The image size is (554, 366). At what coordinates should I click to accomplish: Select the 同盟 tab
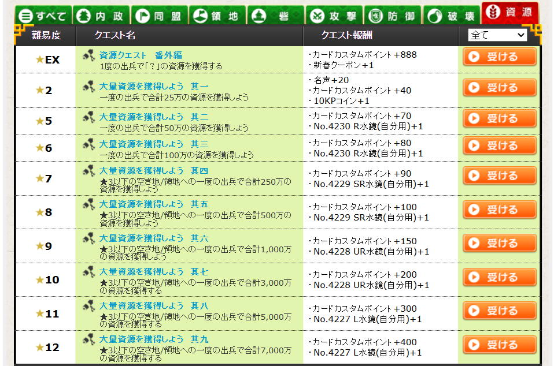point(160,15)
